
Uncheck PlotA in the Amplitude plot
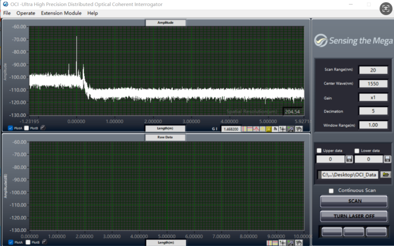(11, 128)
